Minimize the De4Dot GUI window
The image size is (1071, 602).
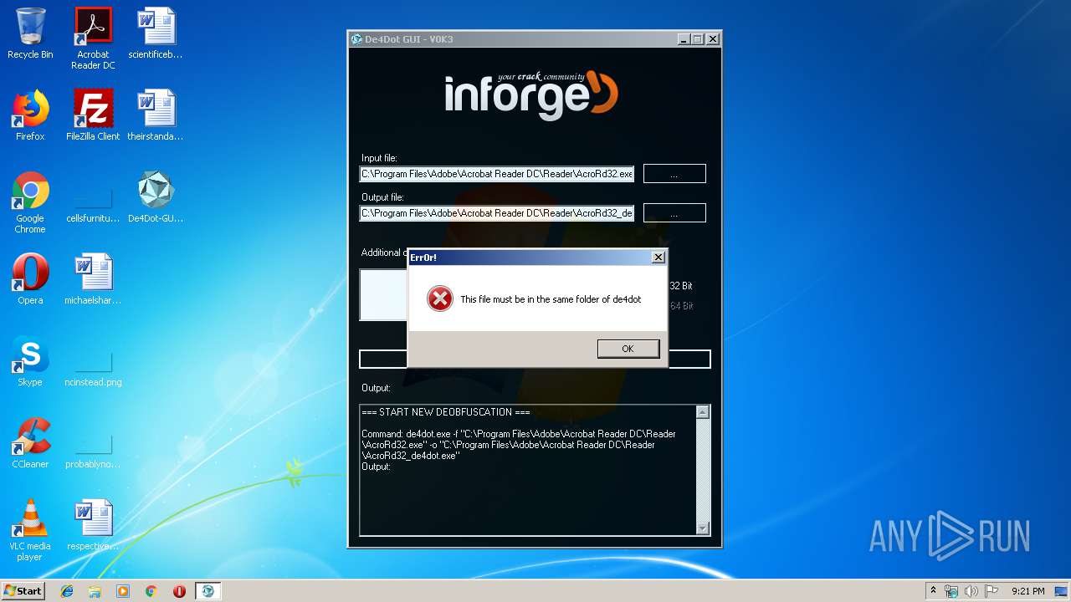[683, 39]
